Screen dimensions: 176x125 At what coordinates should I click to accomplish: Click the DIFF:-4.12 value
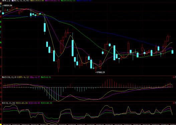(23, 77)
